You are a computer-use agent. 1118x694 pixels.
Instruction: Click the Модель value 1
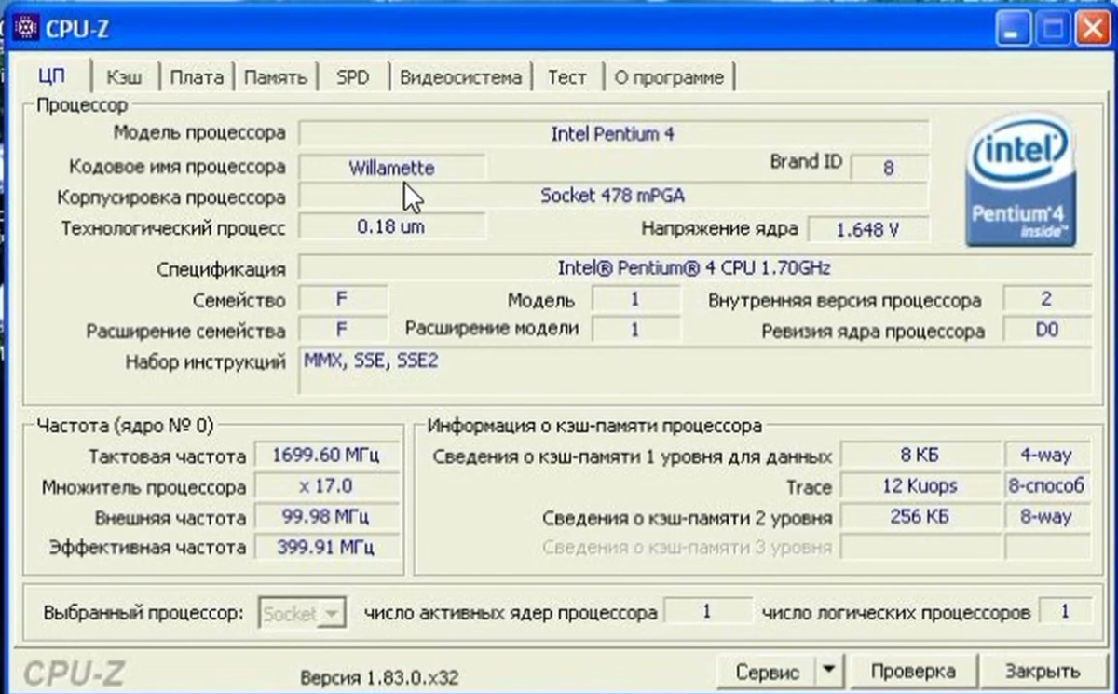coord(635,300)
